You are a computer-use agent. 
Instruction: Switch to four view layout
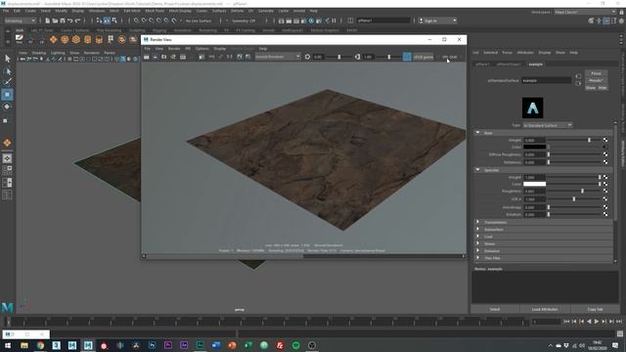pyautogui.click(x=7, y=170)
